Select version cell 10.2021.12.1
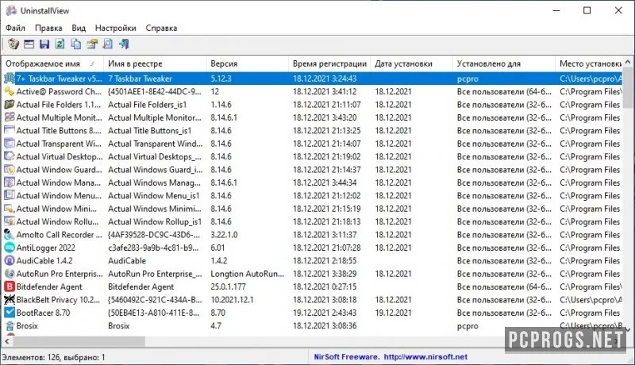 232,300
